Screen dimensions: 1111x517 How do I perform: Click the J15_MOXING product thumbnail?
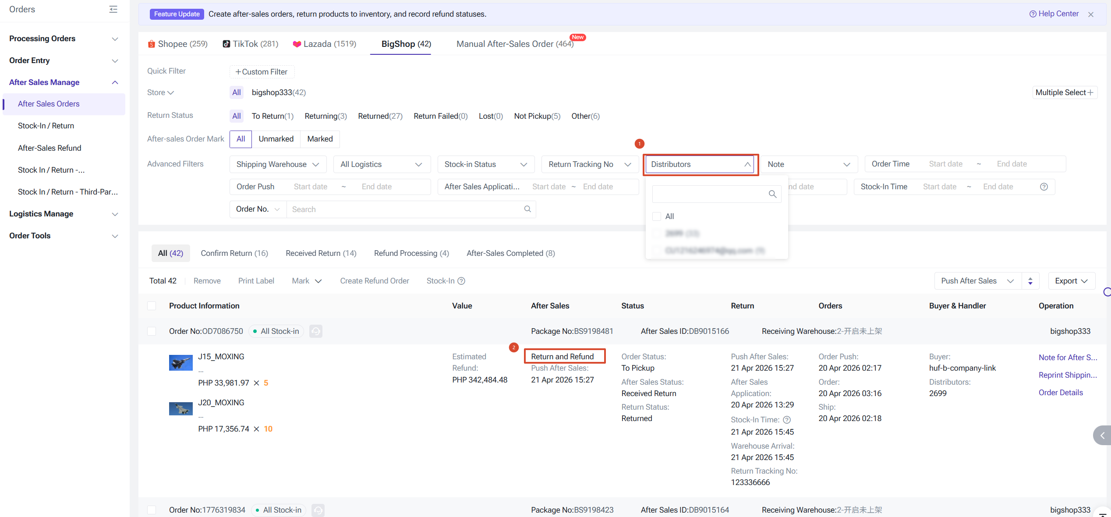coord(180,363)
